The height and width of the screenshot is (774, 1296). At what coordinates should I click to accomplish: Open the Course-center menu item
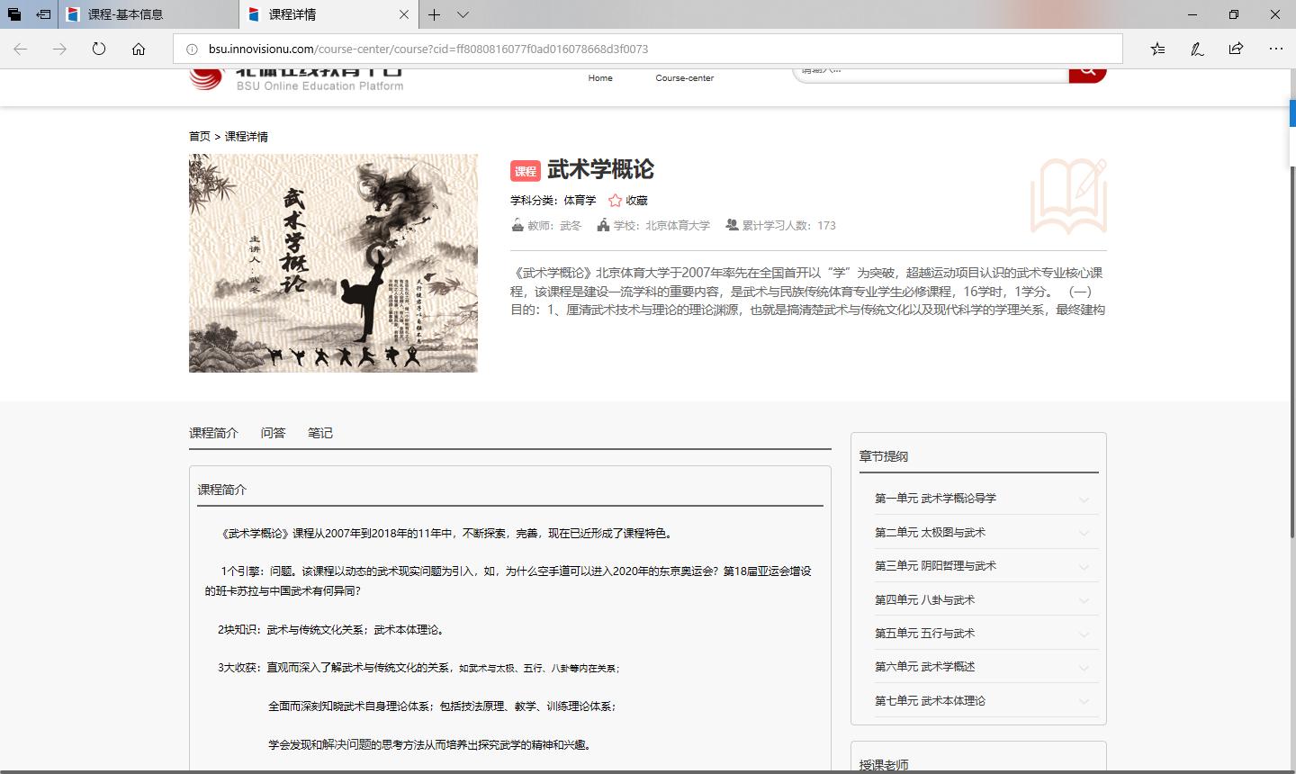(684, 78)
